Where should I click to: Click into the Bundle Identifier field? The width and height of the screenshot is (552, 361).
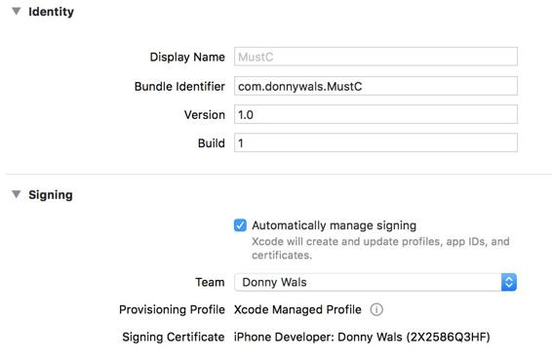coord(375,86)
